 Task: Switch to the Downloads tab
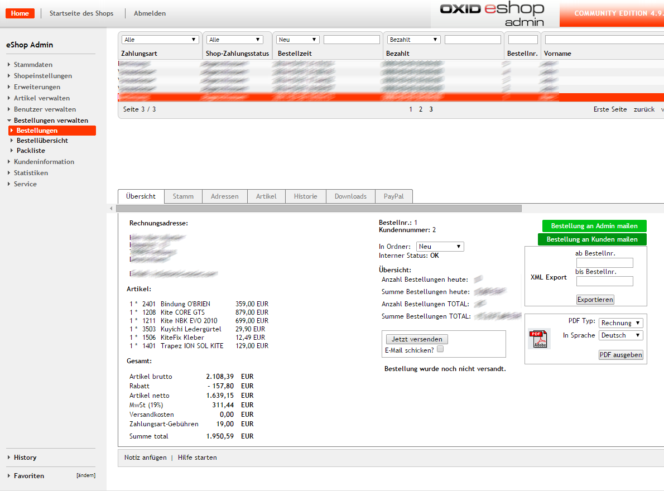[350, 196]
